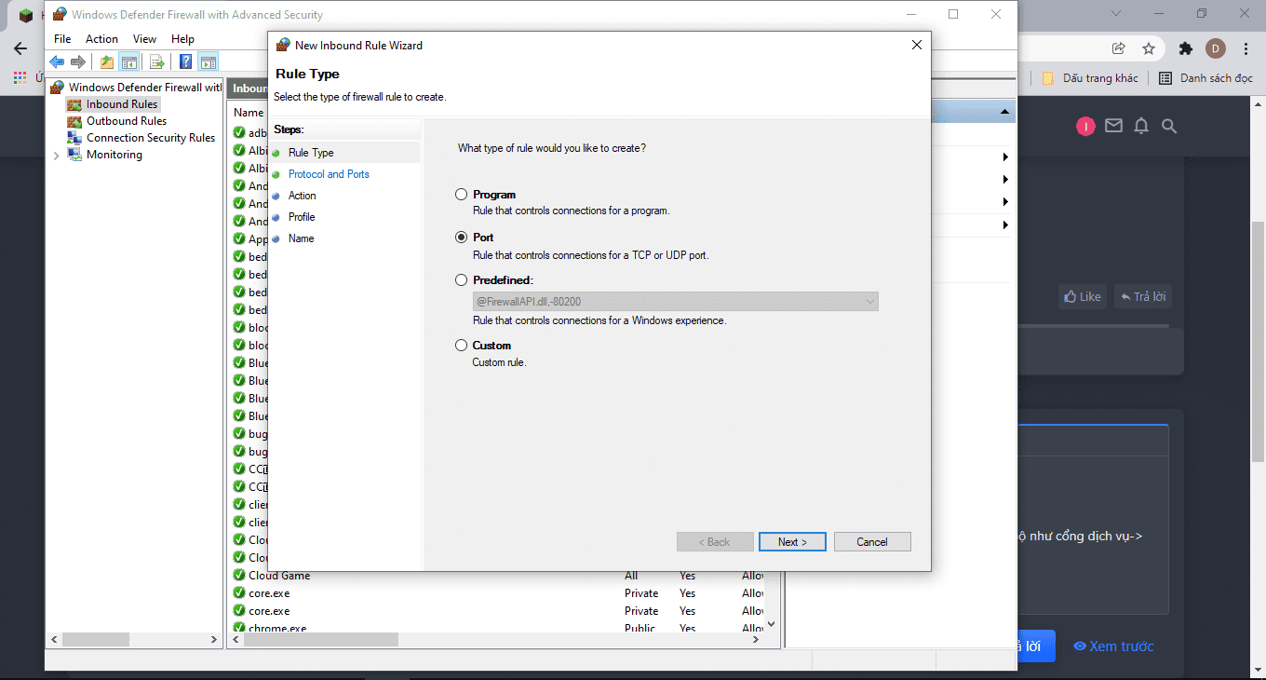The height and width of the screenshot is (680, 1266).
Task: Click Chrome's back navigation arrow
Action: coord(20,48)
